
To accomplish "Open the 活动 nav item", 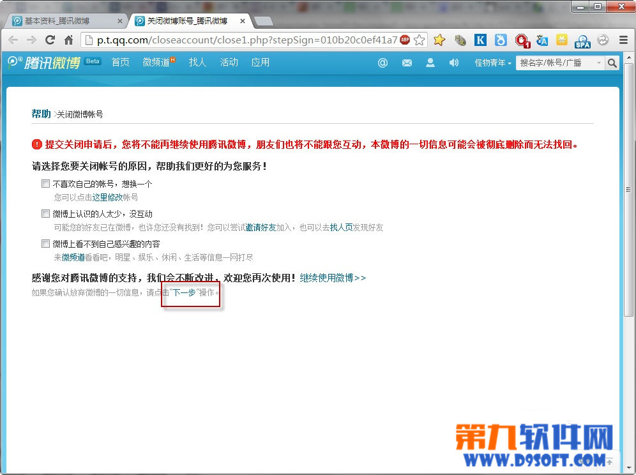I will pyautogui.click(x=229, y=63).
